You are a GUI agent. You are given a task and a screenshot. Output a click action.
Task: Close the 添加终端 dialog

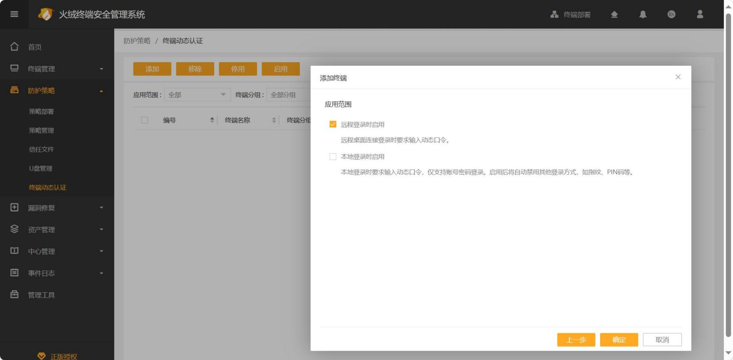(678, 77)
